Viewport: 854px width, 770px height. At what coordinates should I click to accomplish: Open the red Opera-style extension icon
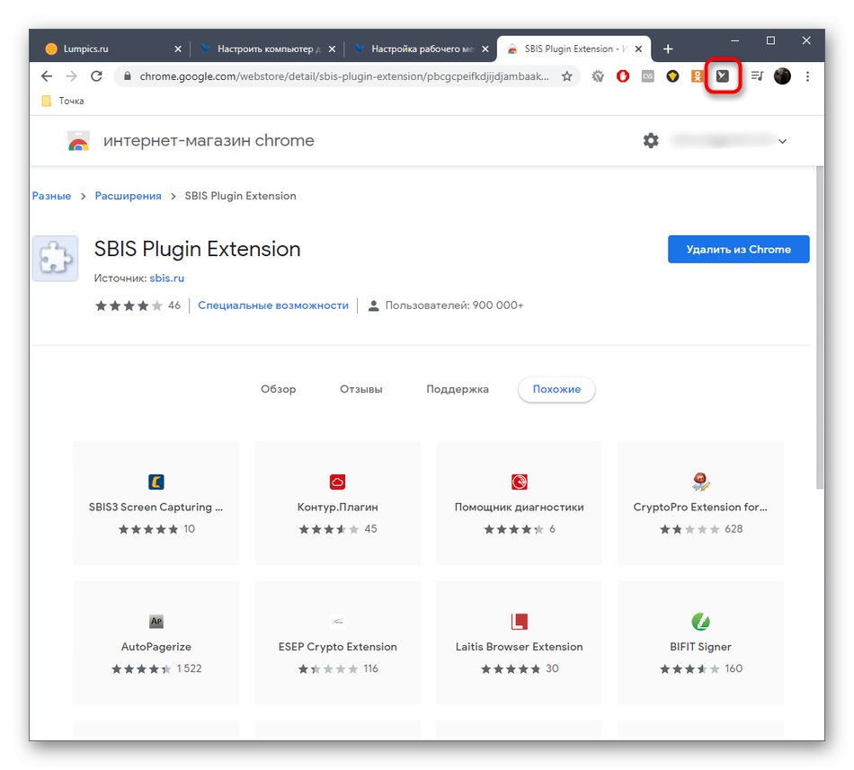coord(623,76)
